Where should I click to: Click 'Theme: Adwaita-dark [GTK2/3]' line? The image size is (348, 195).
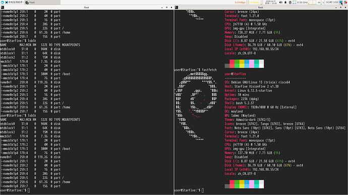(248, 120)
